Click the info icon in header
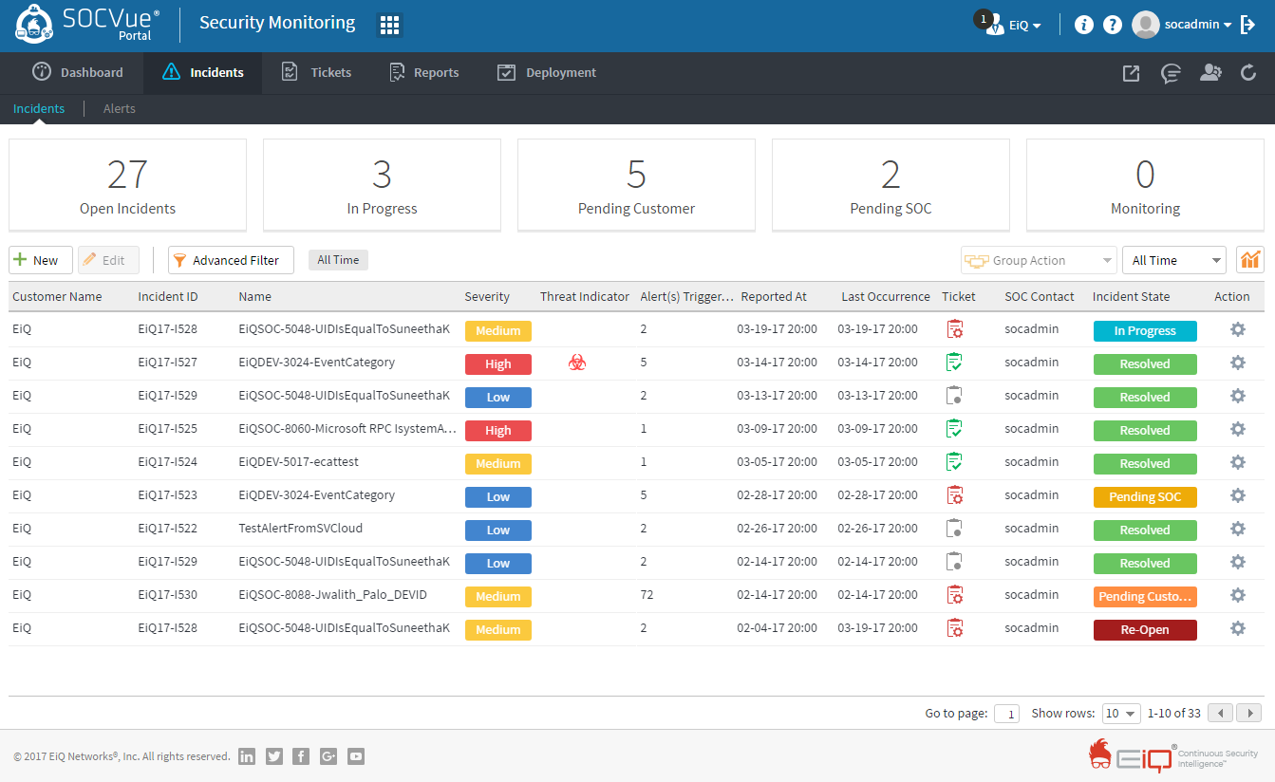1275x782 pixels. (1083, 26)
